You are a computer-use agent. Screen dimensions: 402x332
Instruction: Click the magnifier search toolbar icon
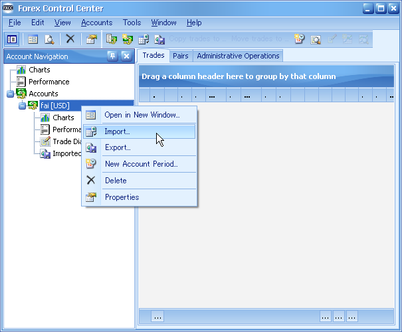point(316,39)
